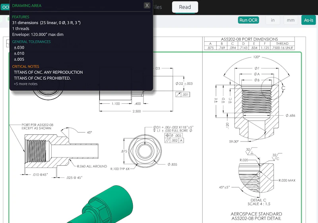Click the ±.010 tolerance value
Screen dimensions: 318x223
pyautogui.click(x=19, y=53)
